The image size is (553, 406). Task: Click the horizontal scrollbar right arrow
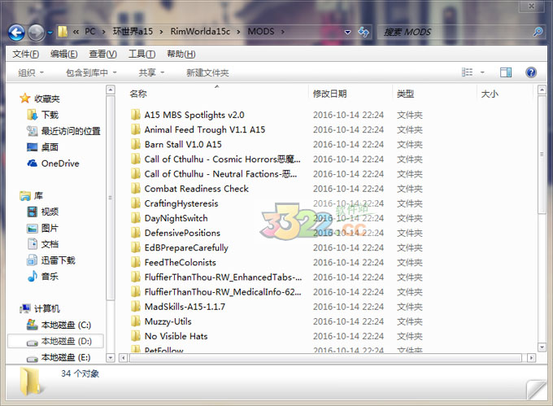[x=531, y=358]
